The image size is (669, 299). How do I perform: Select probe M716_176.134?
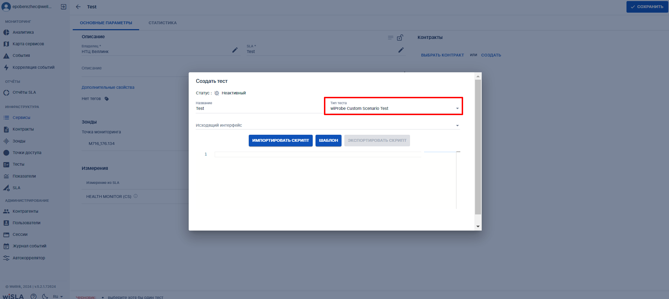(x=102, y=144)
